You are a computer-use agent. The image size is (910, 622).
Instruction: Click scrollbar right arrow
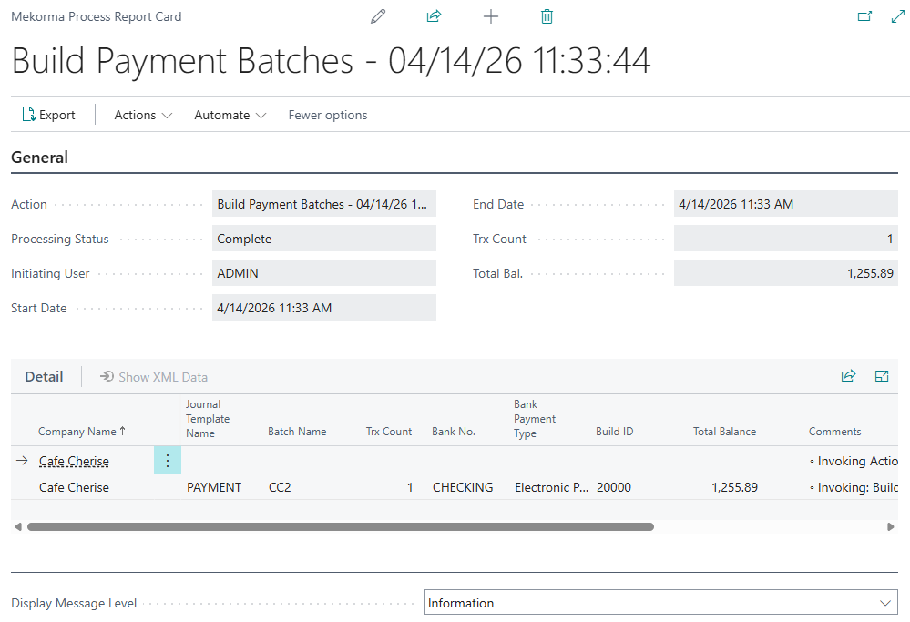pyautogui.click(x=891, y=527)
